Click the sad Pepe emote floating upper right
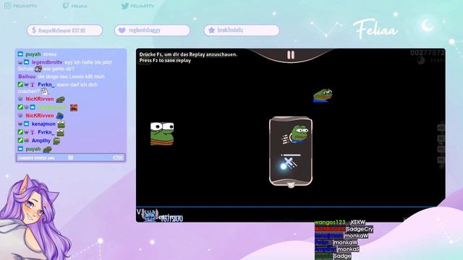Screen dimensions: 463x260 (323, 95)
